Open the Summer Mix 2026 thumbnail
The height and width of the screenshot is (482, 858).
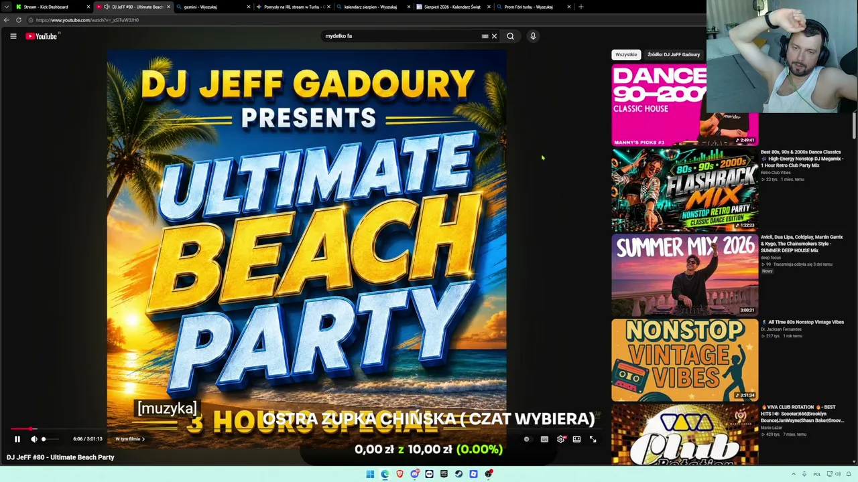tap(684, 274)
